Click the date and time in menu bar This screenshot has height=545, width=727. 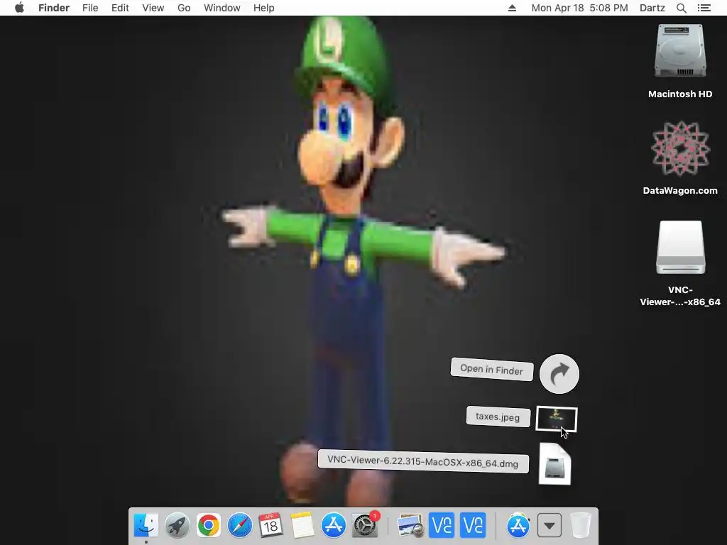579,8
